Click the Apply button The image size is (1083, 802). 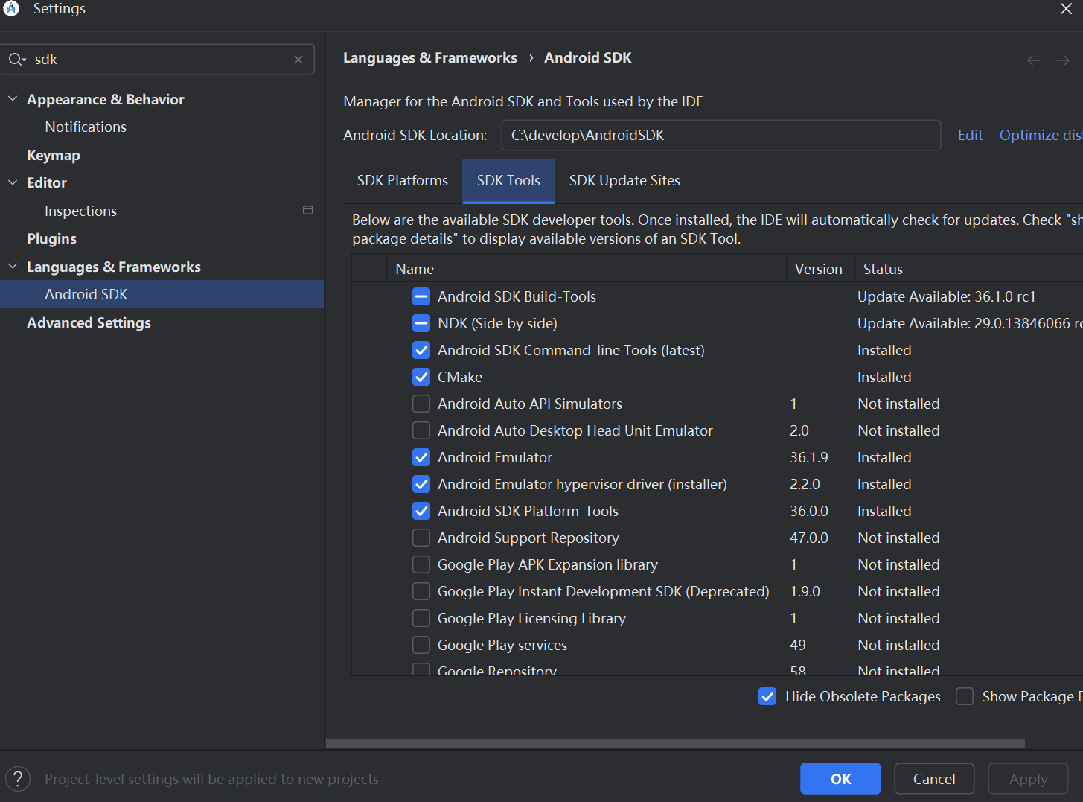(1028, 779)
